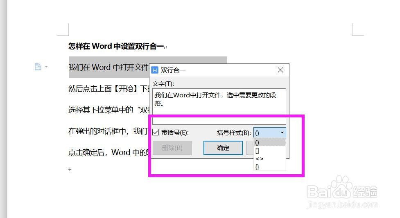Click the title 怎样在 Word 中设置双行合一
400x218 pixels.
tap(117, 46)
